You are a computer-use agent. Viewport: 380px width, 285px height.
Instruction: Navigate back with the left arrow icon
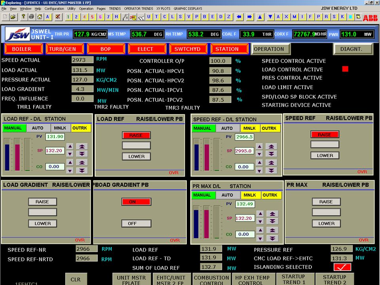click(239, 17)
